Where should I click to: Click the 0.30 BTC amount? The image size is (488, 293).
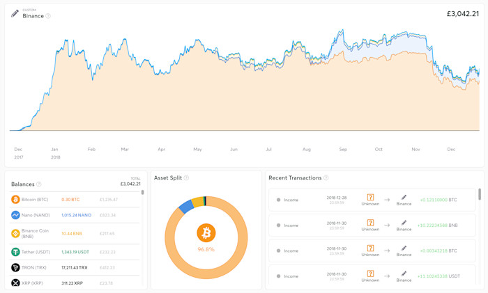point(70,200)
